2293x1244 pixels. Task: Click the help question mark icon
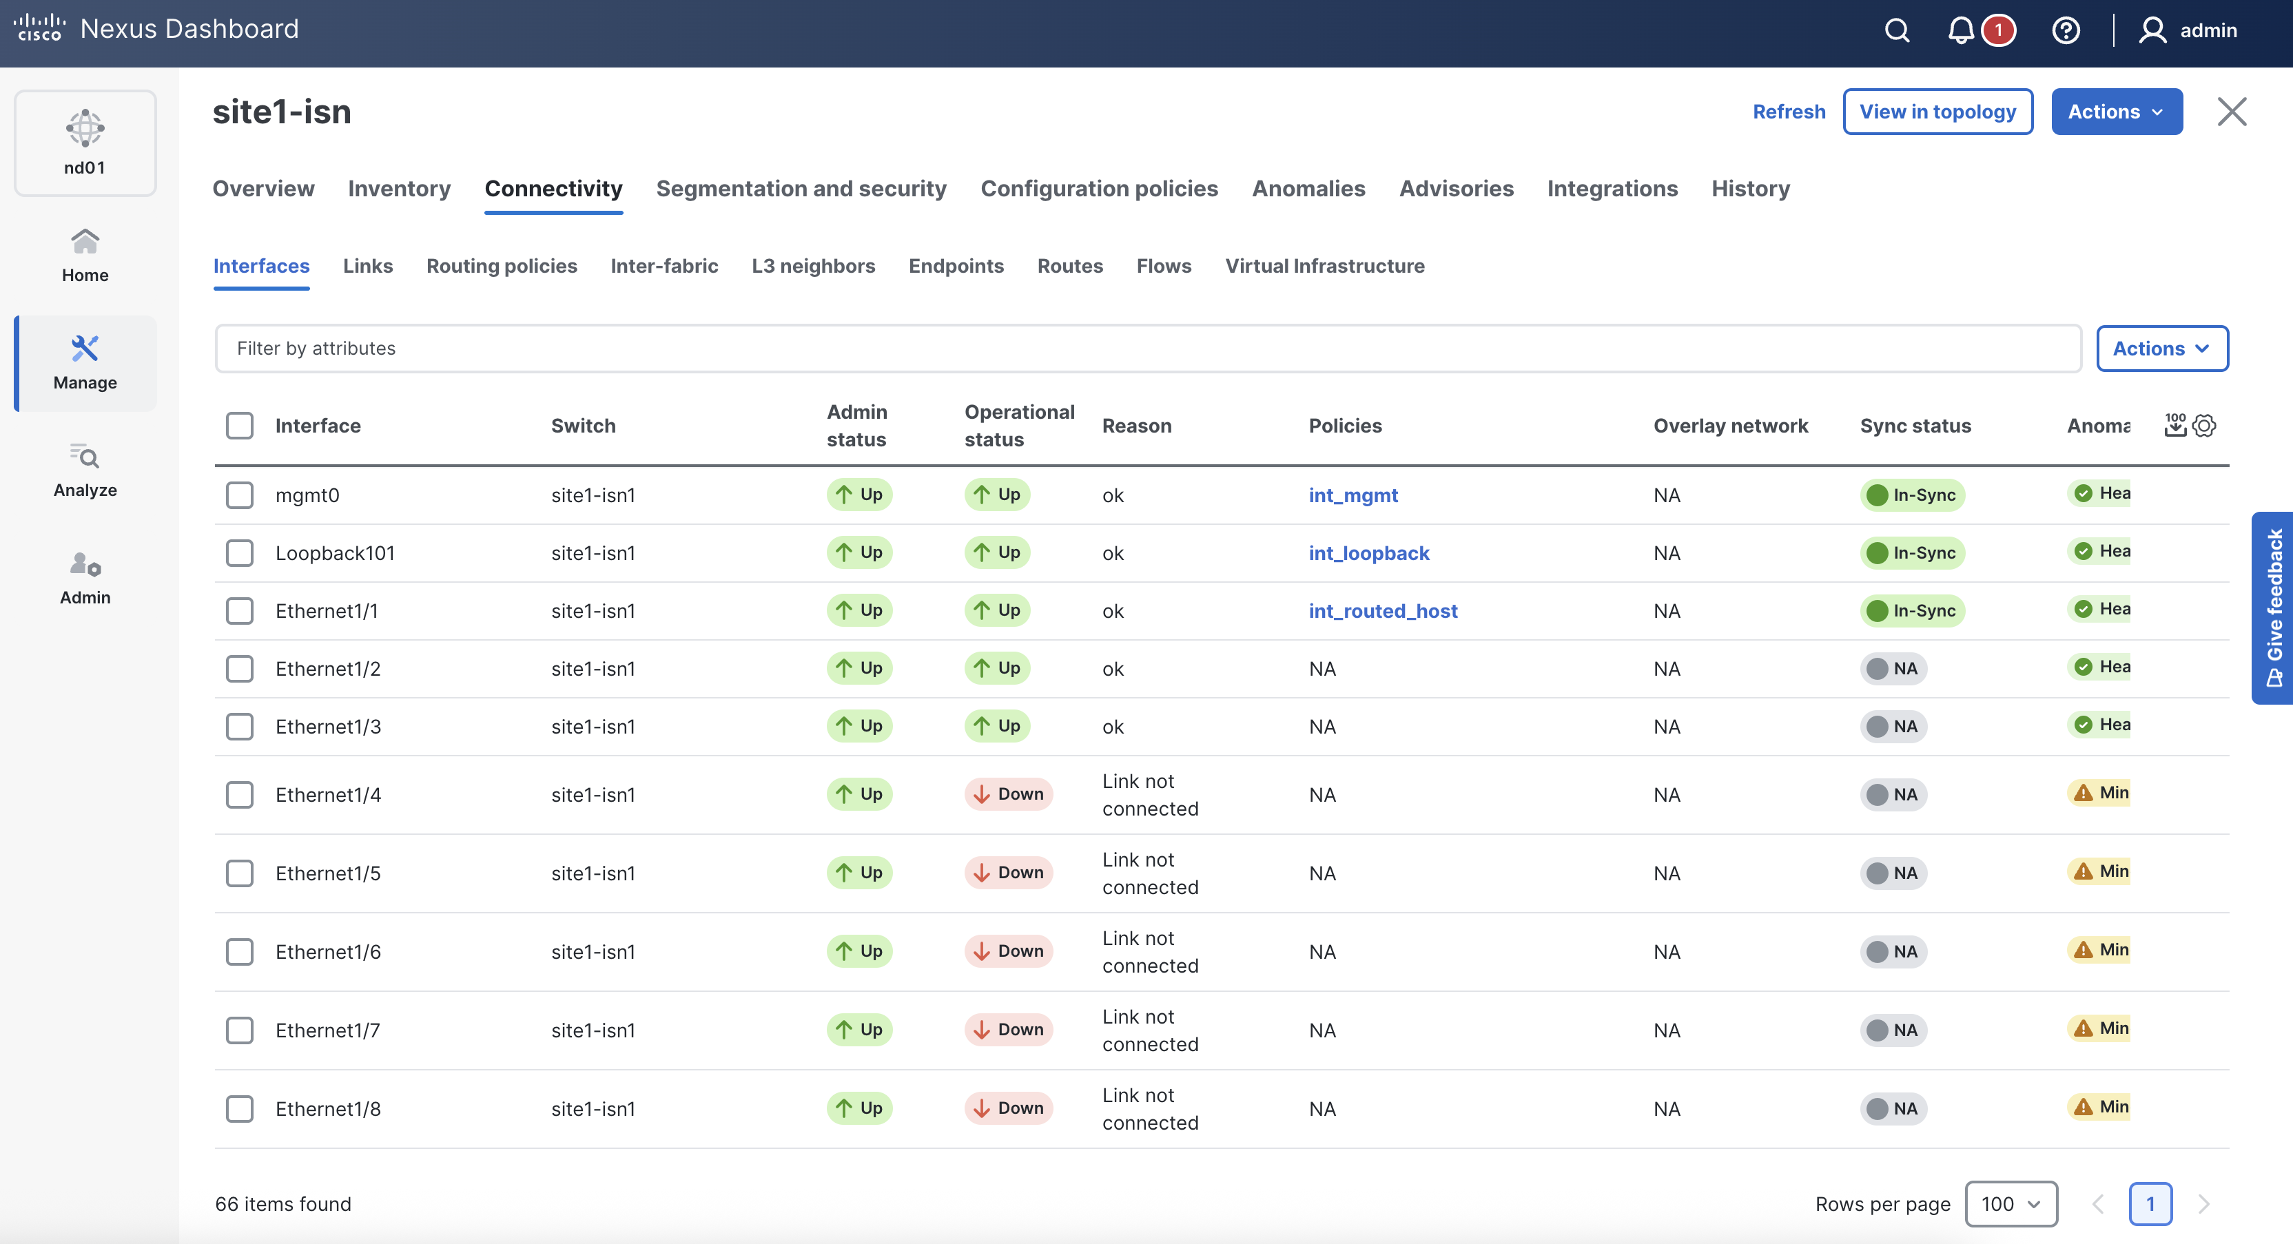[2065, 30]
